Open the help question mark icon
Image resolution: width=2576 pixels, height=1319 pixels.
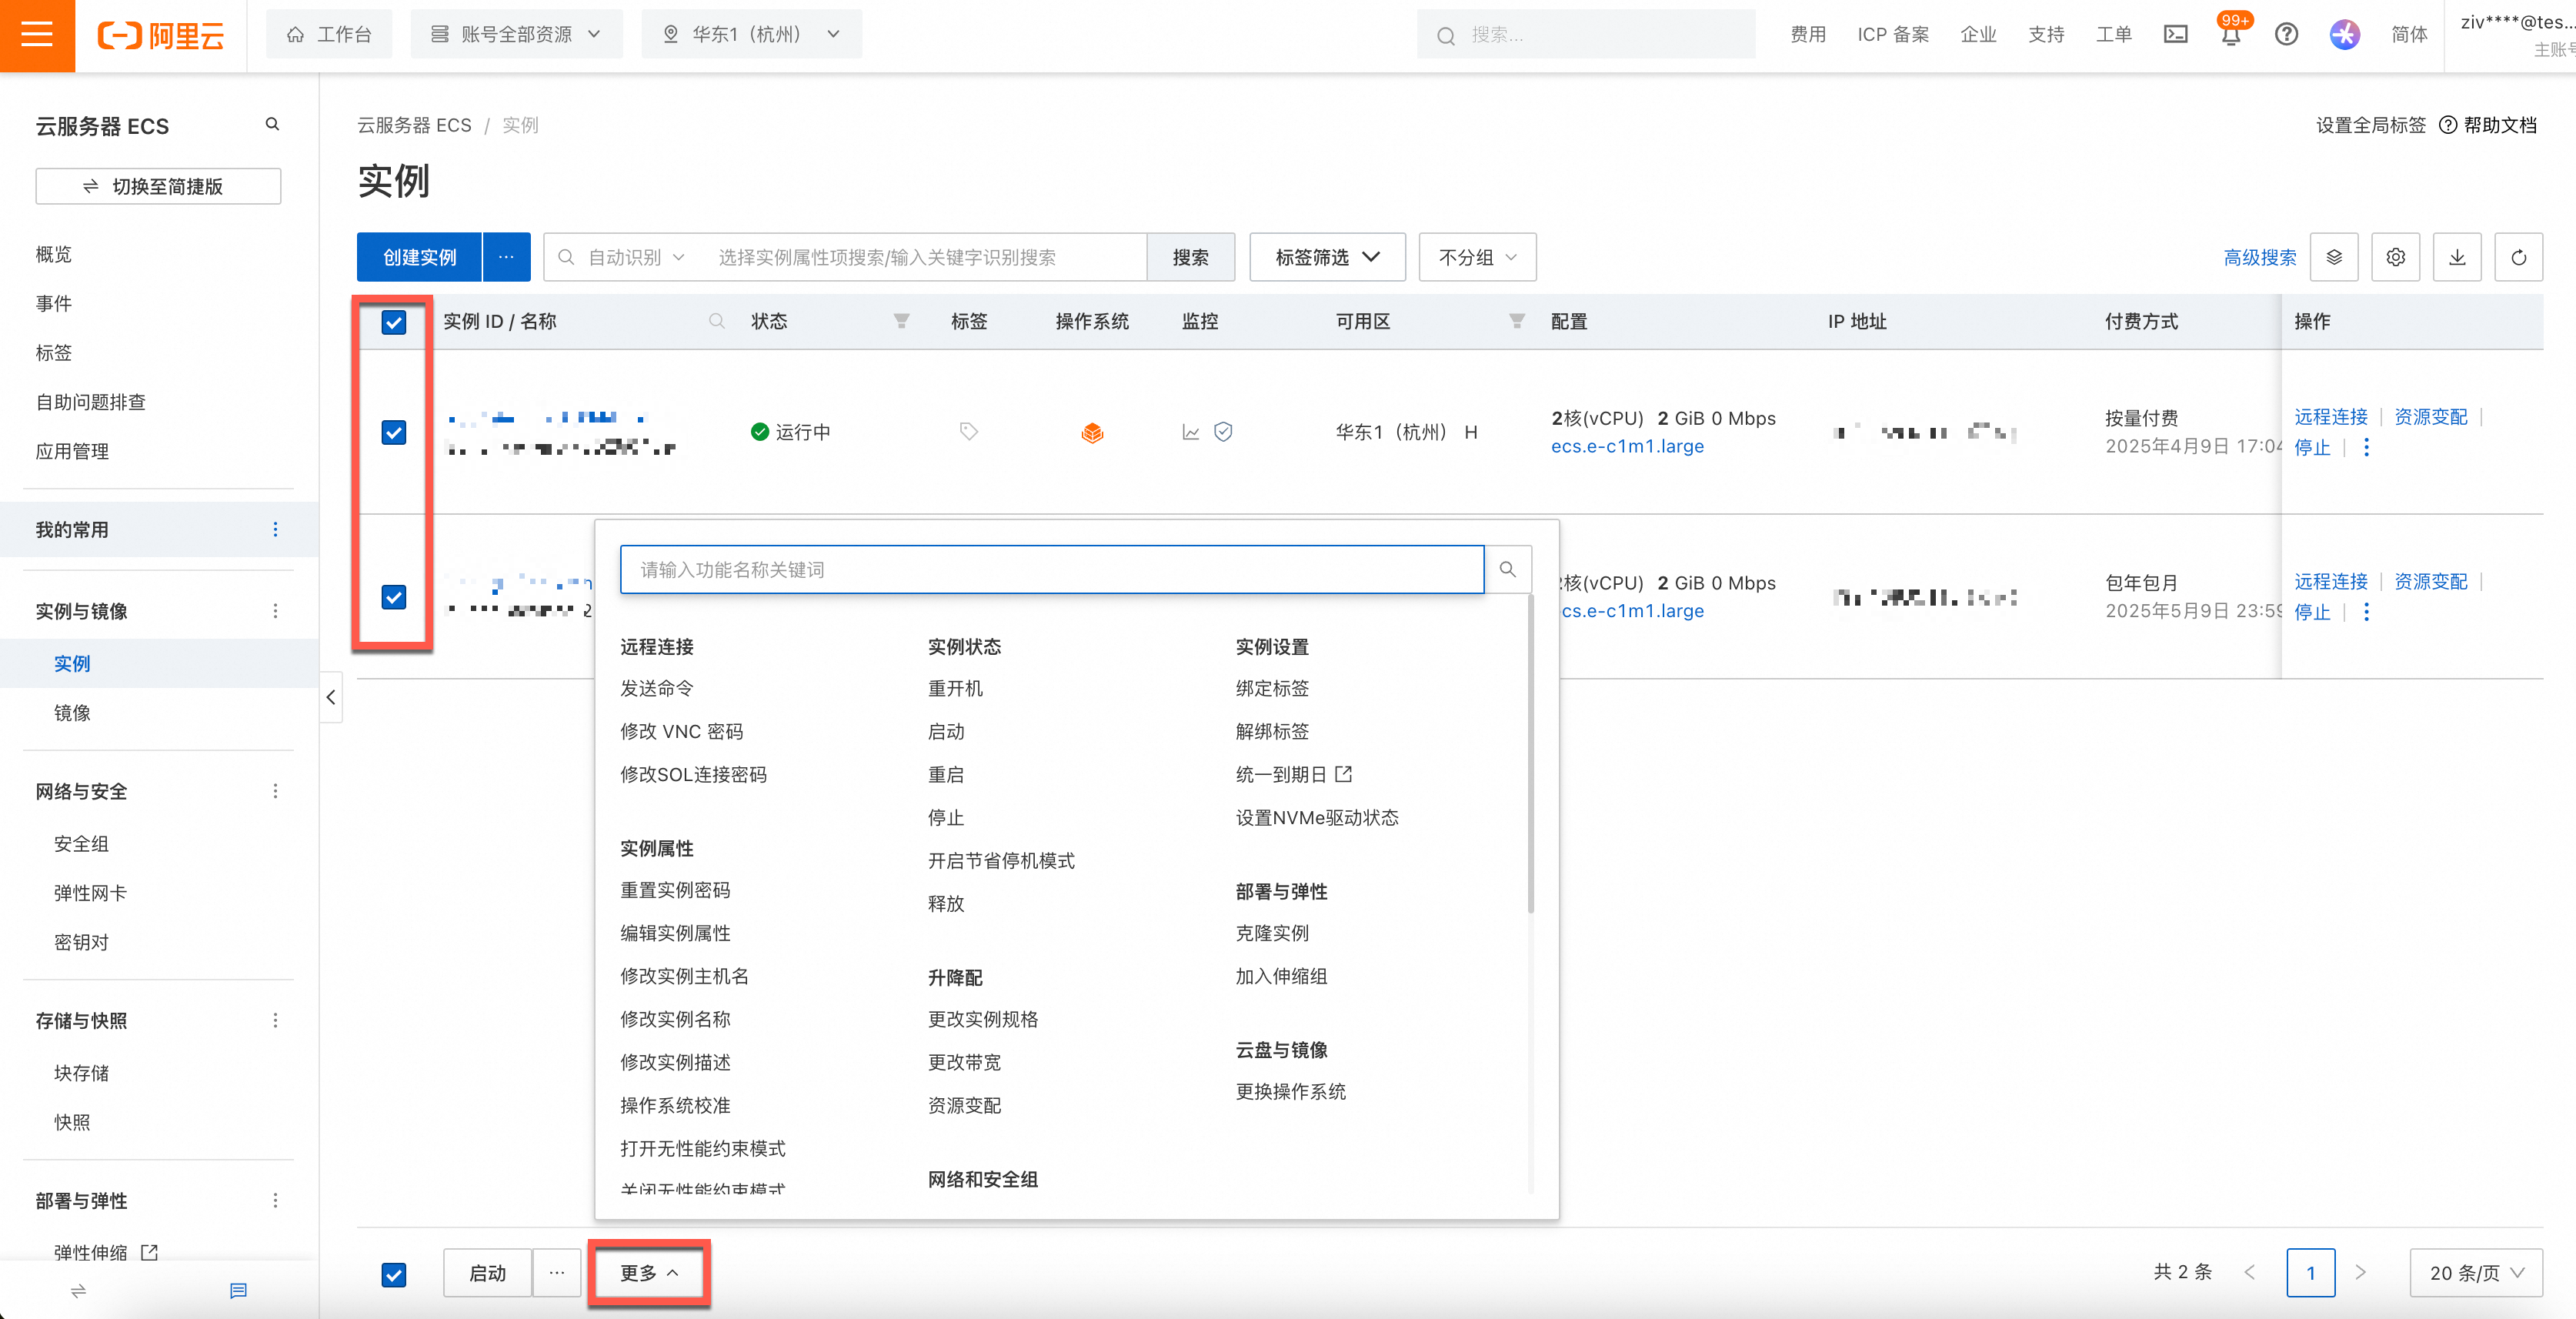point(2286,35)
